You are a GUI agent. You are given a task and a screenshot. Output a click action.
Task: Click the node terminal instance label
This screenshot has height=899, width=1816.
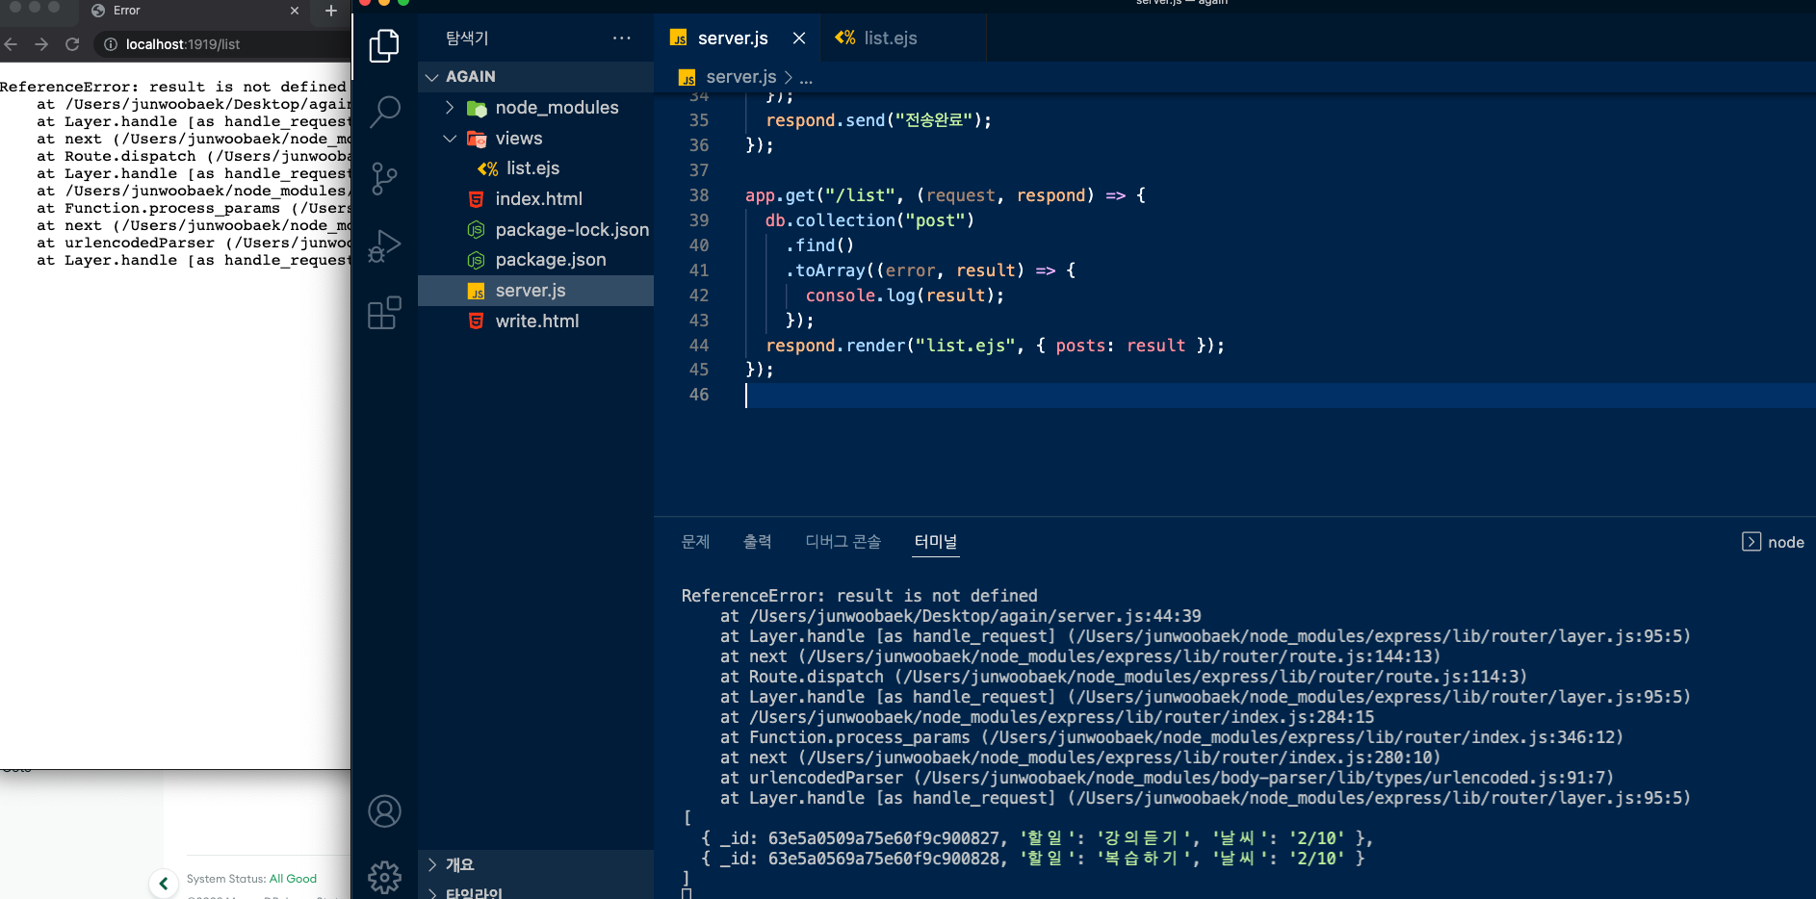tap(1785, 542)
